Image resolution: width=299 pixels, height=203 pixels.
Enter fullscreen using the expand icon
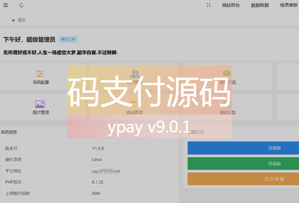(x=208, y=5)
